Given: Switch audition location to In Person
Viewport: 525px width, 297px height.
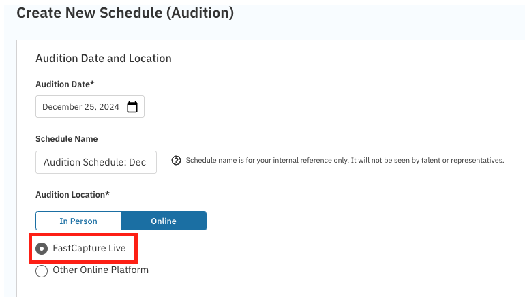Looking at the screenshot, I should [x=78, y=221].
